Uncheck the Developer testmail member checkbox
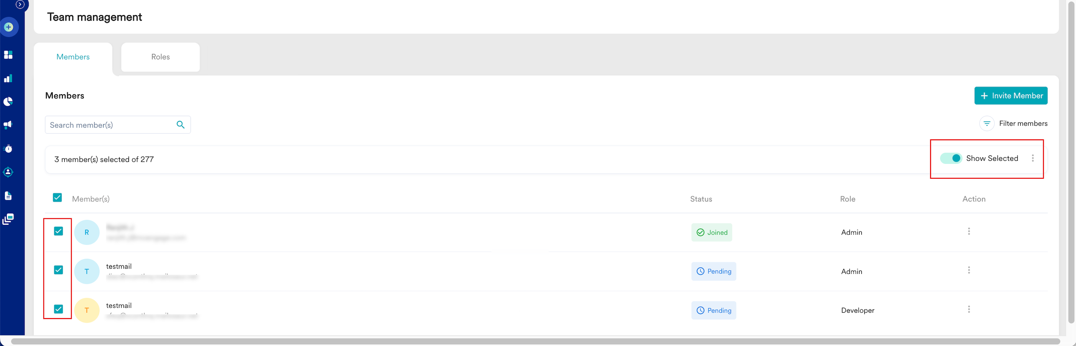 [x=58, y=309]
